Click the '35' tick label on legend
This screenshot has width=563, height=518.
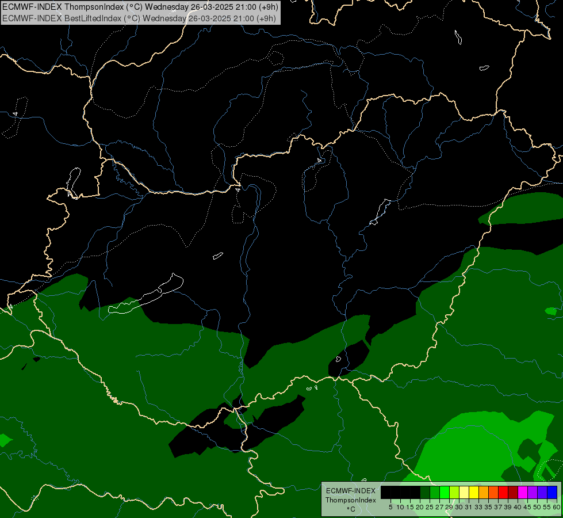tap(488, 507)
